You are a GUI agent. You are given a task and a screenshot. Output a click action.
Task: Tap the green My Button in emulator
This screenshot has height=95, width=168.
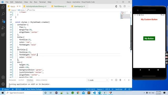click(x=149, y=39)
